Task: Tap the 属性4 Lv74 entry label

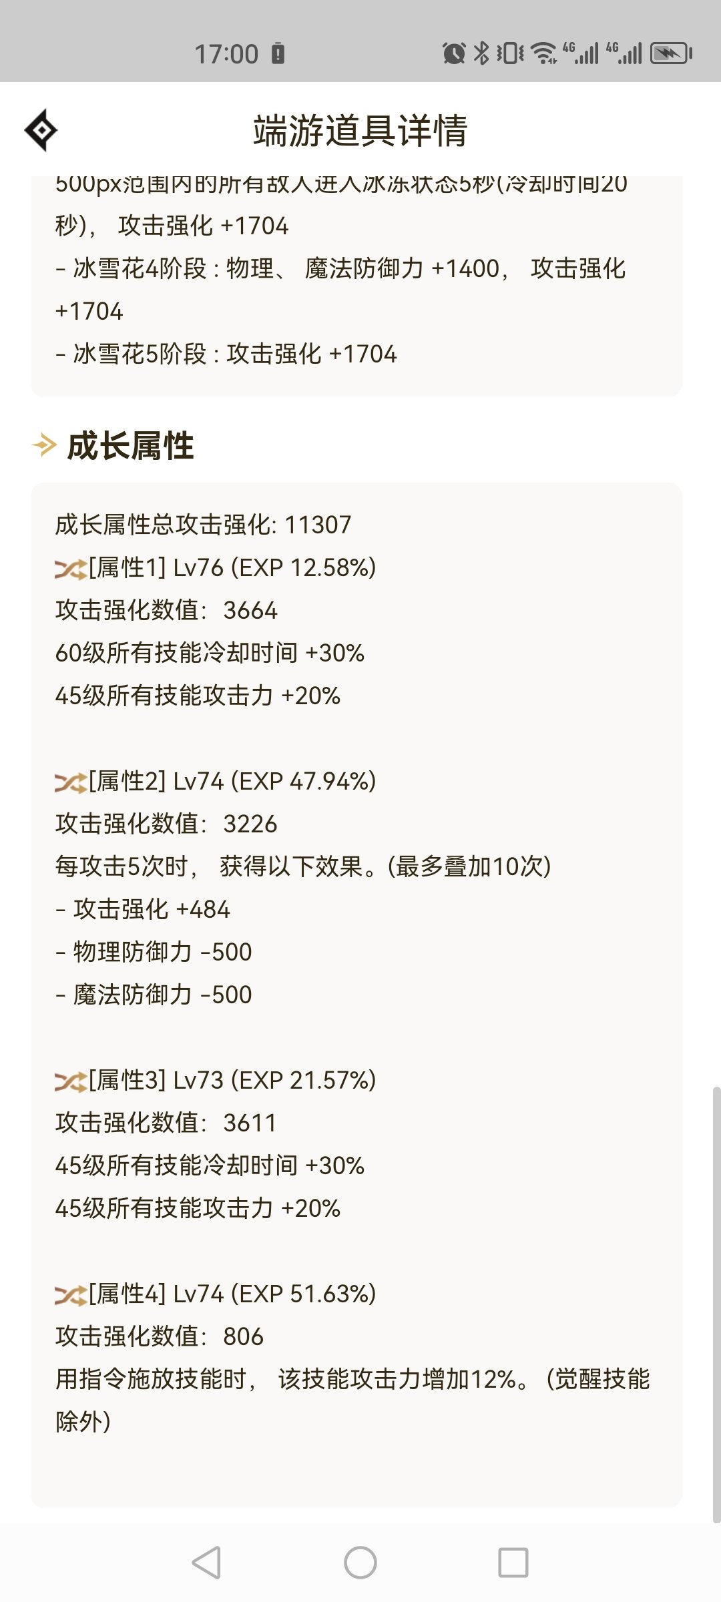Action: click(x=232, y=1294)
